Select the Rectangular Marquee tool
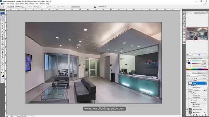 click(x=2, y=19)
